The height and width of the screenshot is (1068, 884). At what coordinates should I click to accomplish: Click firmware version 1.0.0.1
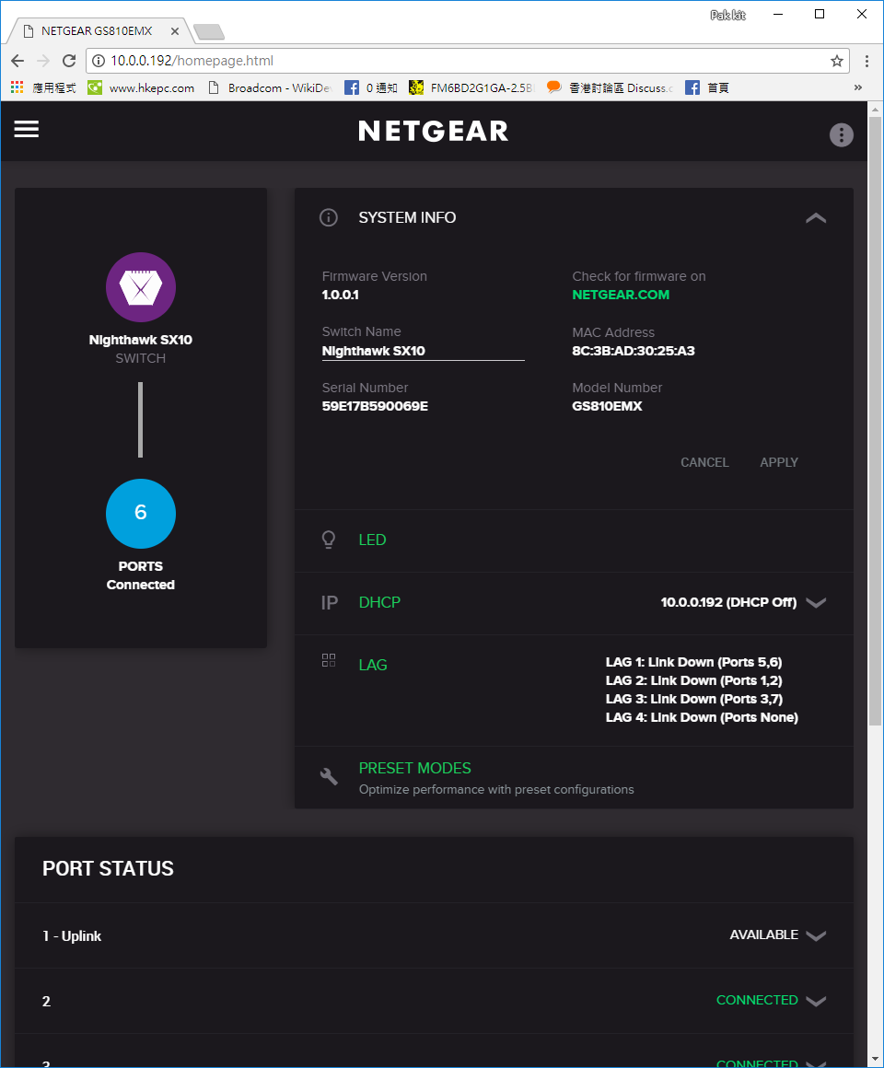[341, 295]
